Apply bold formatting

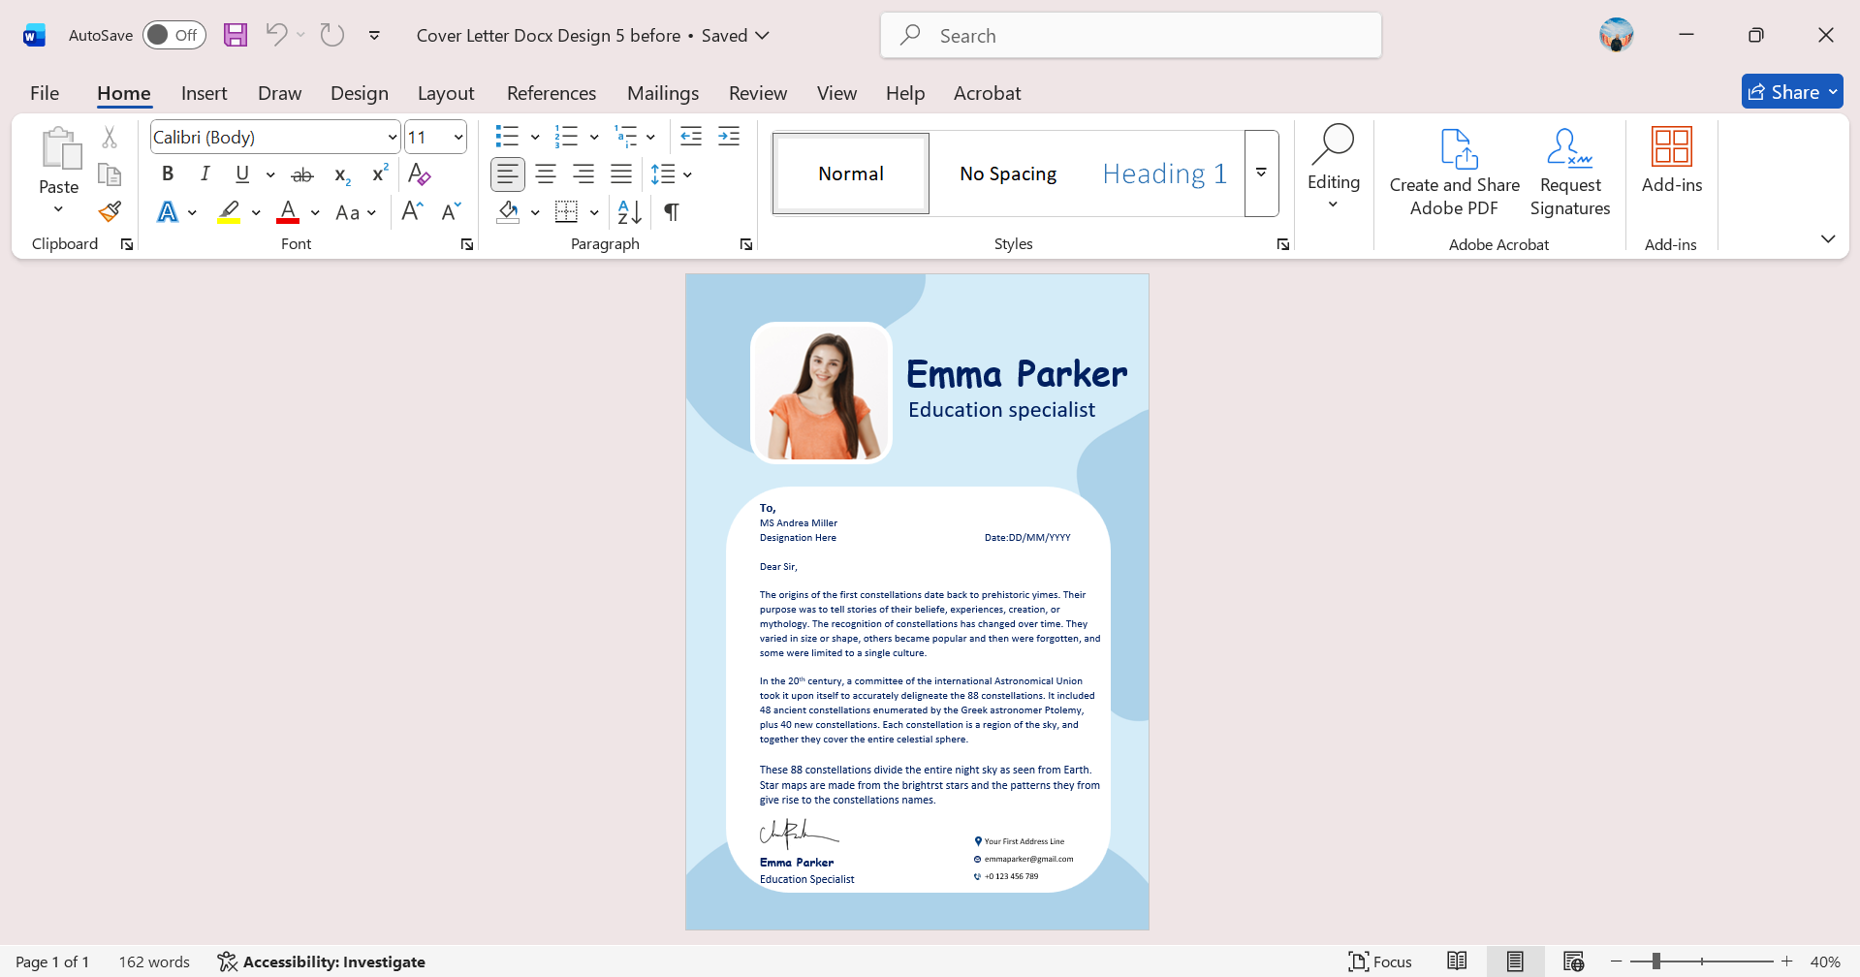[x=168, y=174]
